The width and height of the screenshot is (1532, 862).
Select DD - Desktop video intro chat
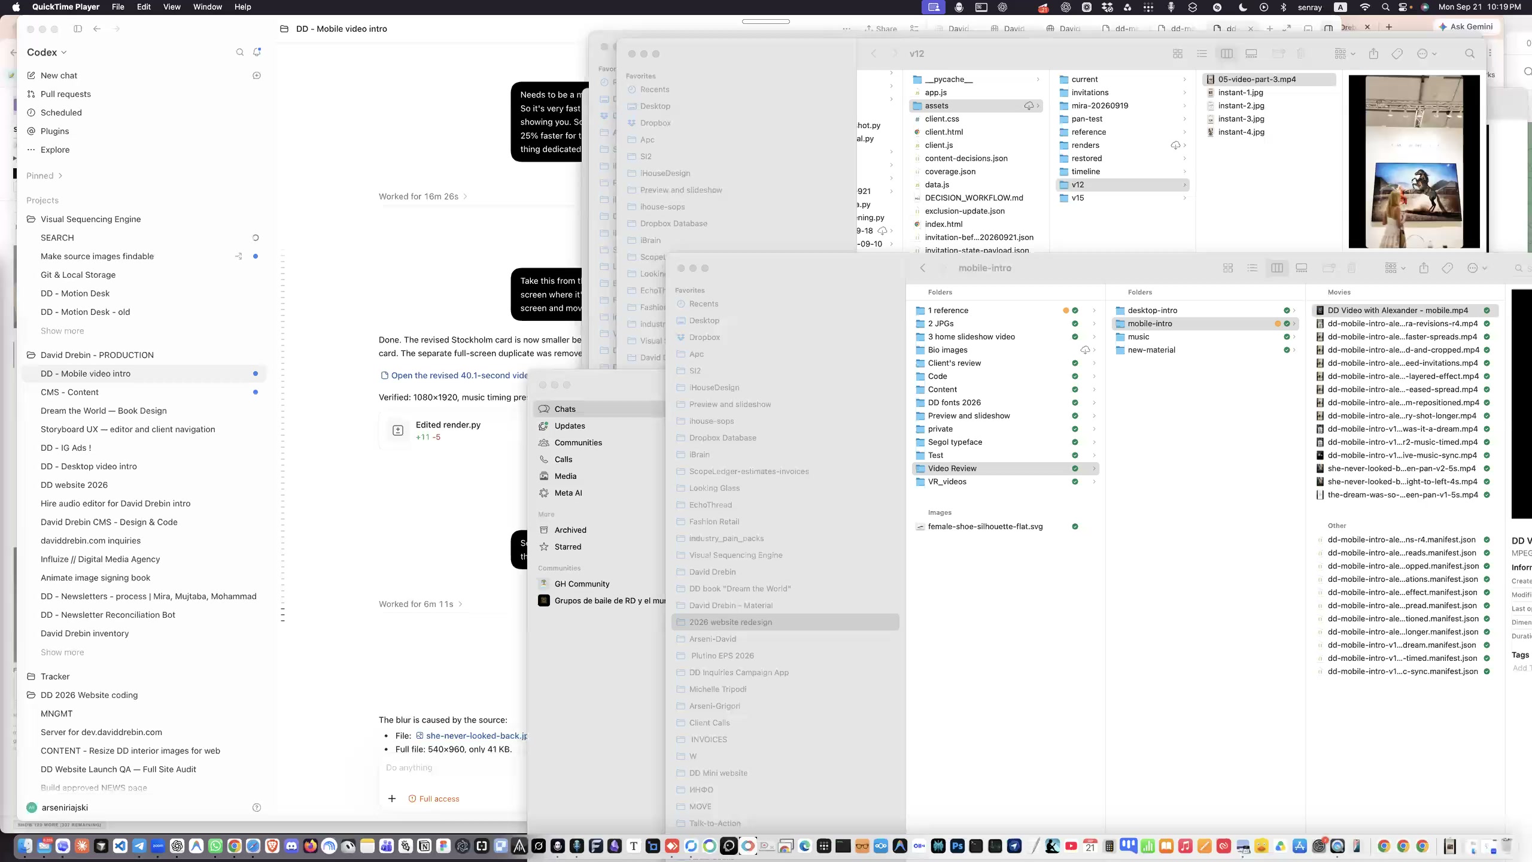tap(89, 466)
